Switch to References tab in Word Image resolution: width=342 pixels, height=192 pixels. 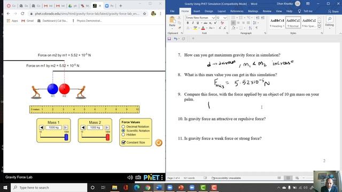coord(237,11)
